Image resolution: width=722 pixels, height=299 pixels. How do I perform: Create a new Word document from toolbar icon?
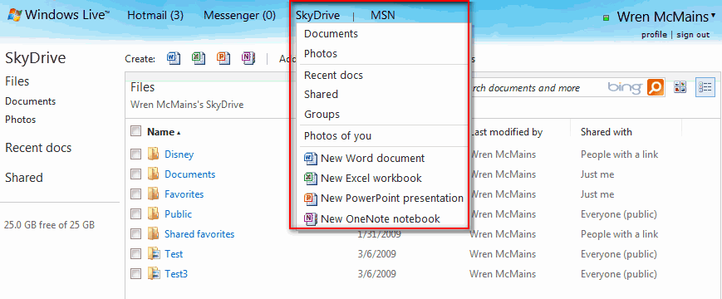(x=174, y=58)
